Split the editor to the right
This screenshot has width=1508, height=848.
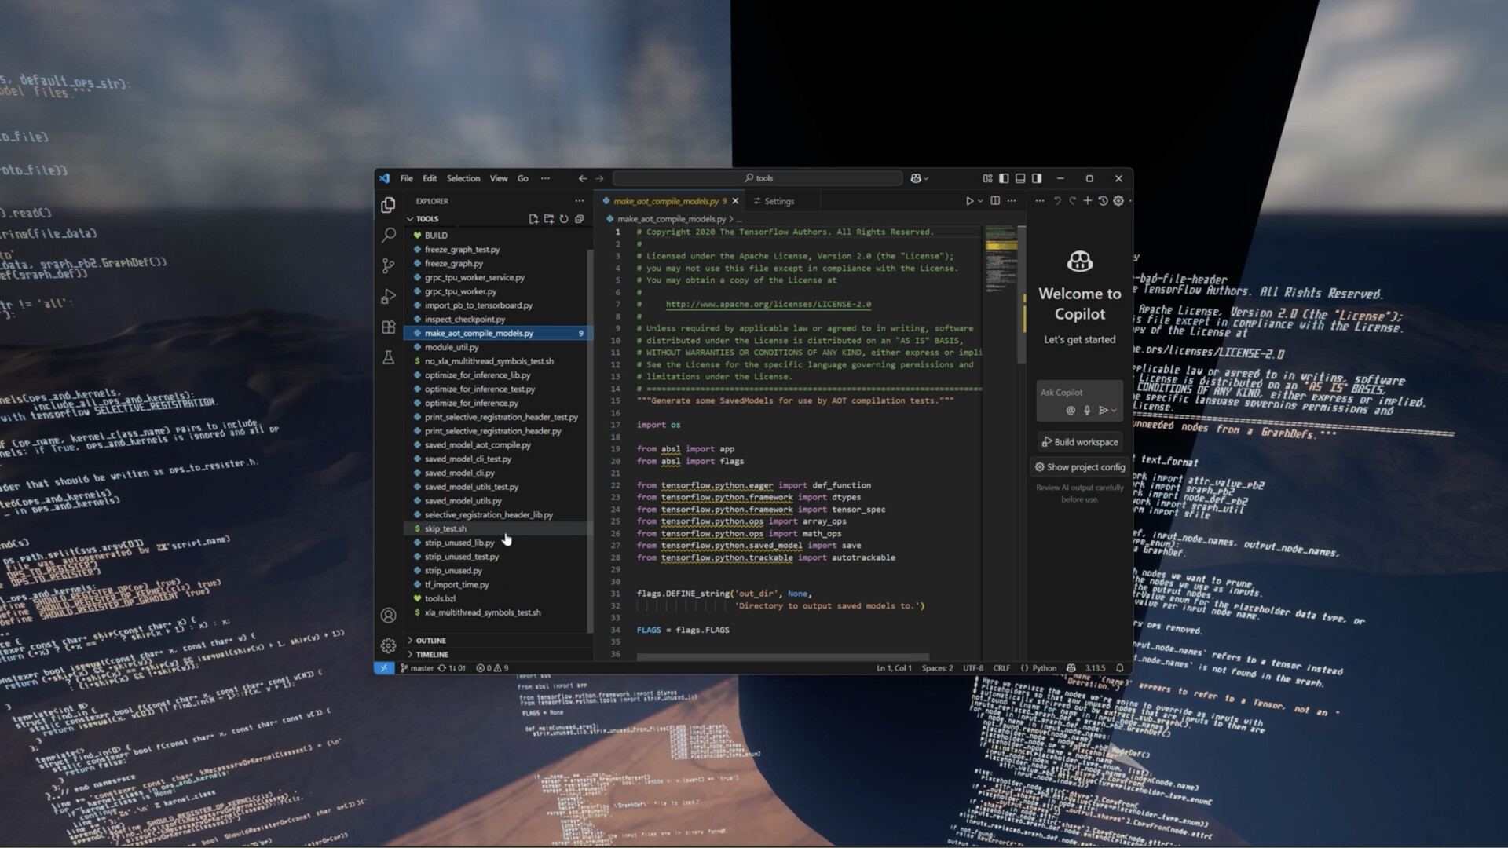pyautogui.click(x=995, y=201)
